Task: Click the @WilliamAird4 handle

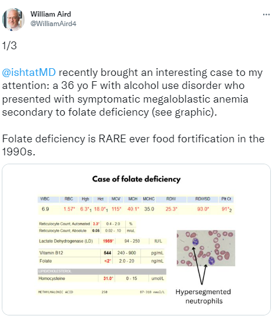Action: point(53,24)
